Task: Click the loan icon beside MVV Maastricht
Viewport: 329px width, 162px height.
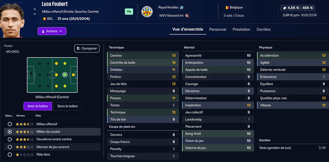Action: click(187, 16)
